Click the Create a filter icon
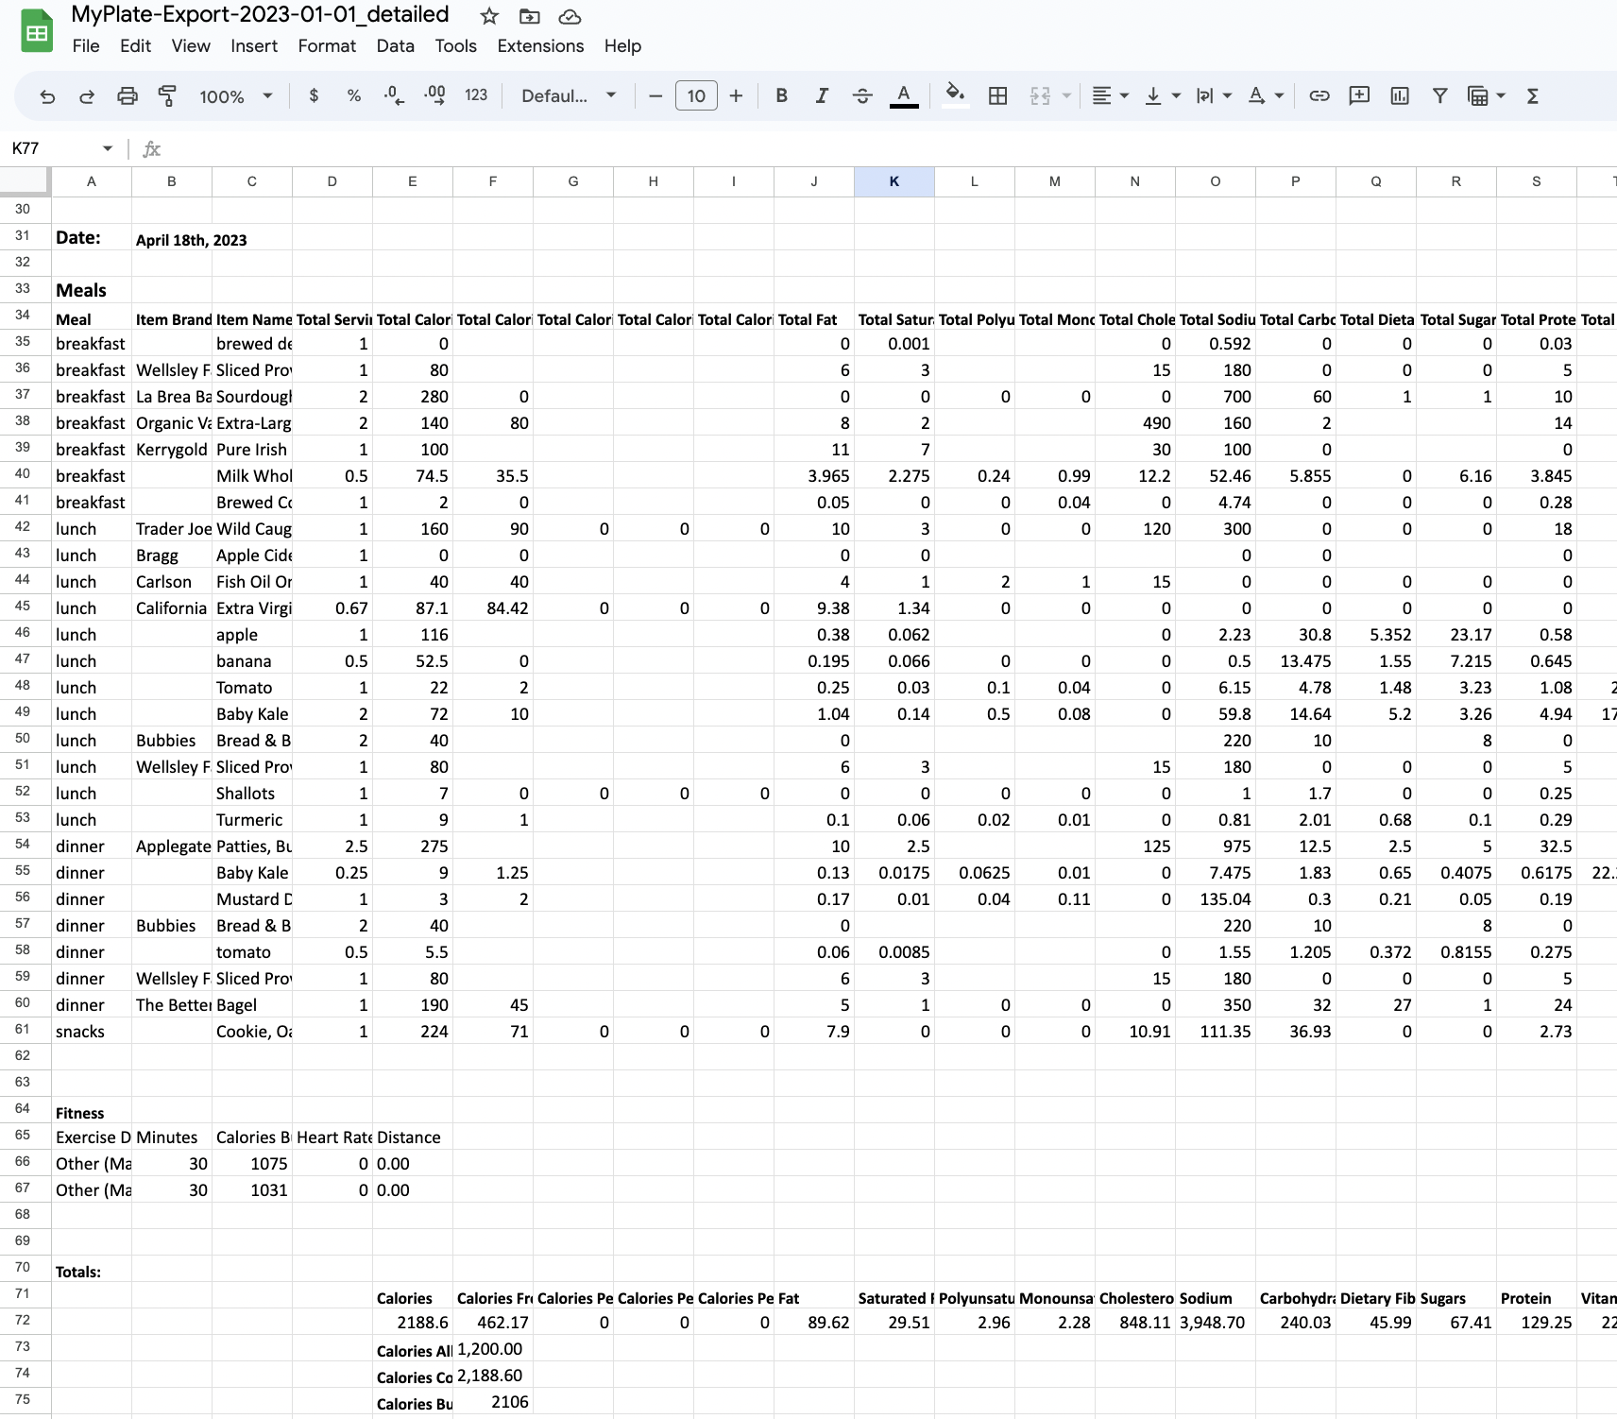Image resolution: width=1617 pixels, height=1419 pixels. click(1440, 95)
